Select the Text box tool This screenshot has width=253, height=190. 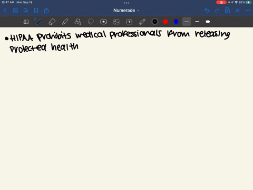tap(129, 22)
